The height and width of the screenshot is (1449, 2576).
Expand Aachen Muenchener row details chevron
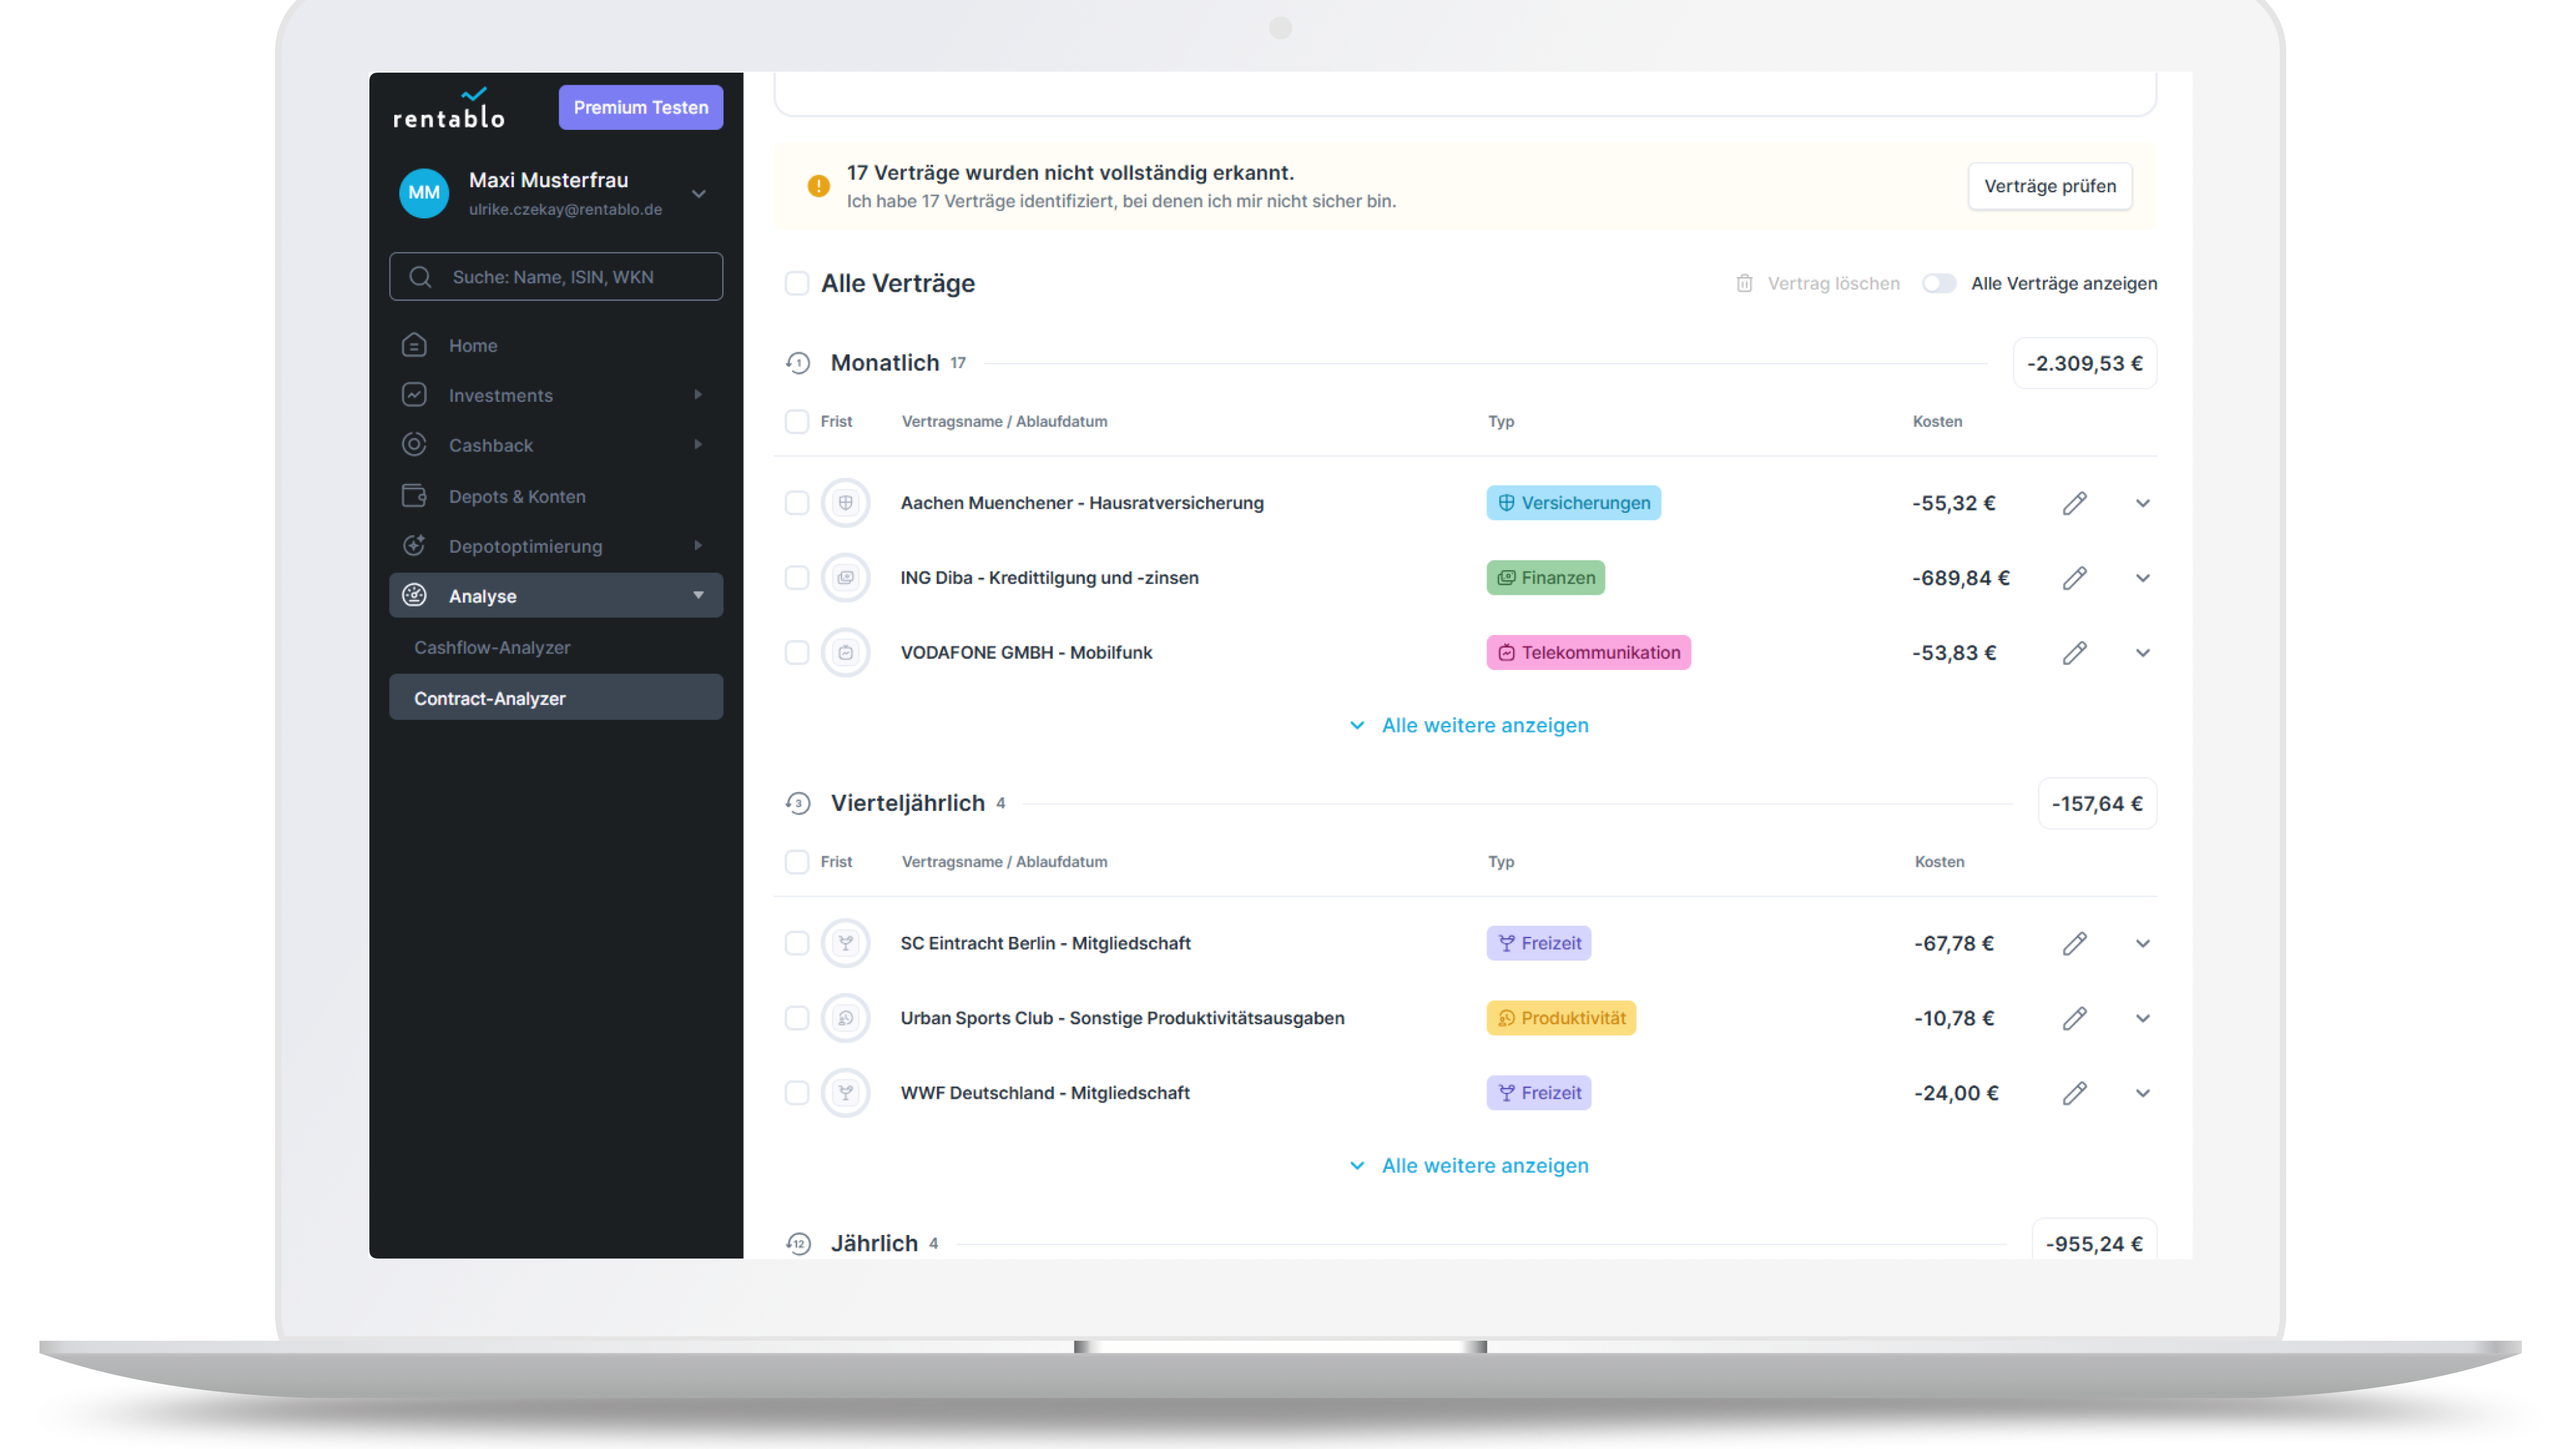click(x=2143, y=503)
